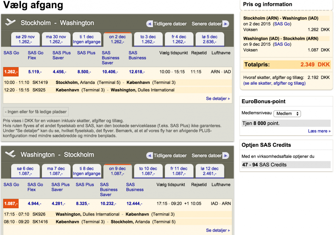336x235 pixels.
Task: Switch to the lø 12 dec return date tab
Action: pos(210,170)
